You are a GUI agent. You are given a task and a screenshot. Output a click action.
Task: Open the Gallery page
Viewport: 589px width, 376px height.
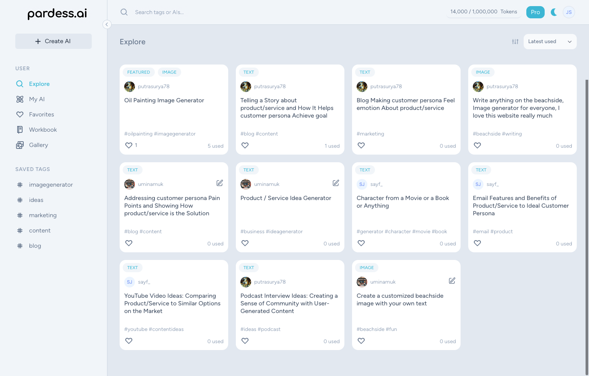(x=38, y=145)
